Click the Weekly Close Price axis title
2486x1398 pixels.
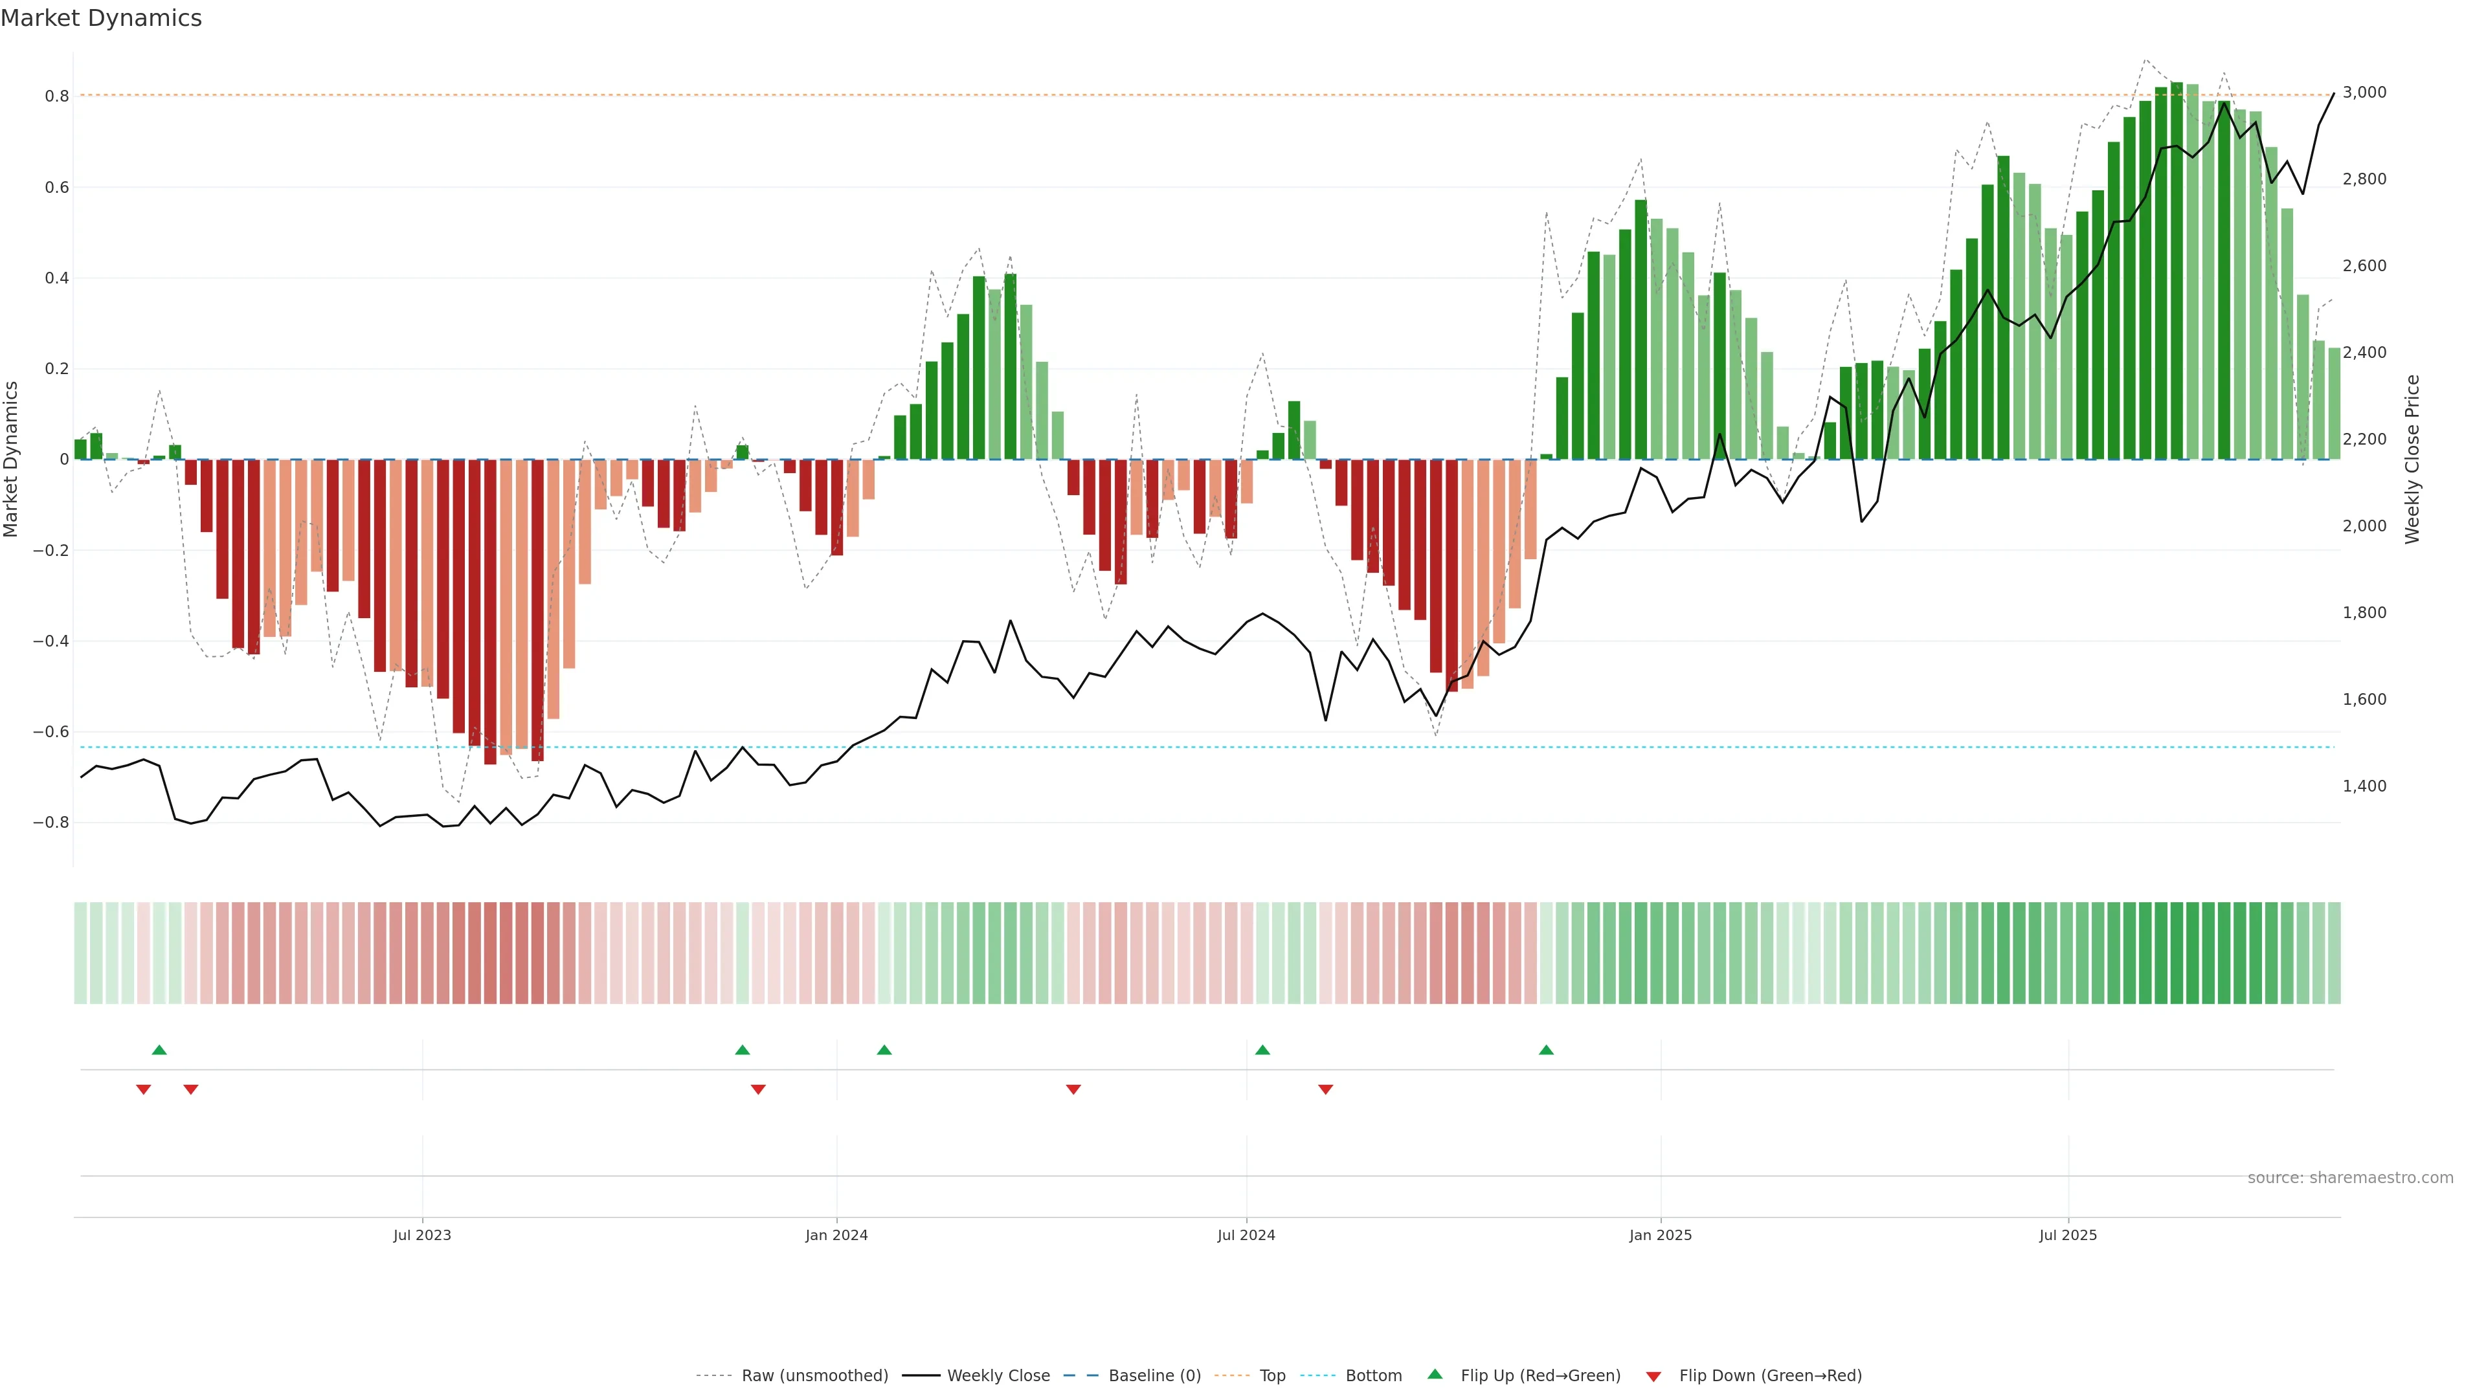pyautogui.click(x=2412, y=460)
